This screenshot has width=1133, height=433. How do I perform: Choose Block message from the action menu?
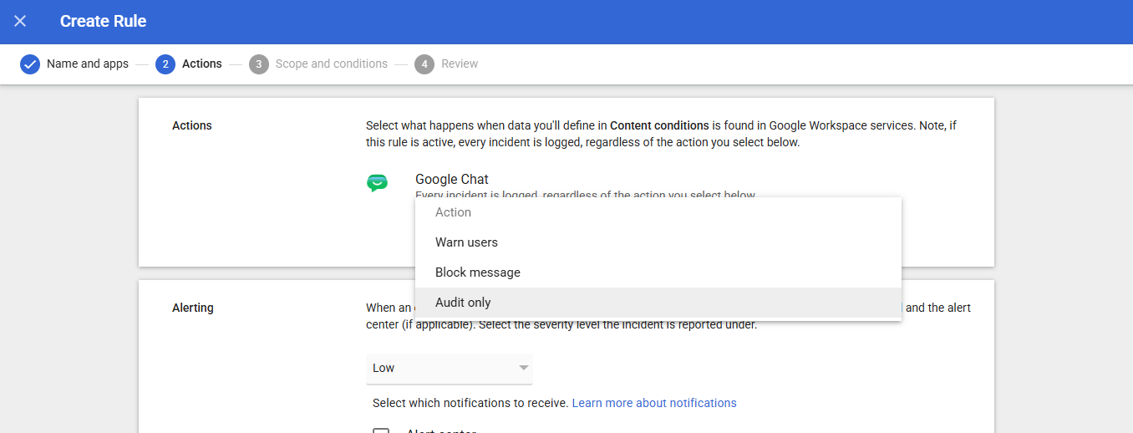(658, 273)
